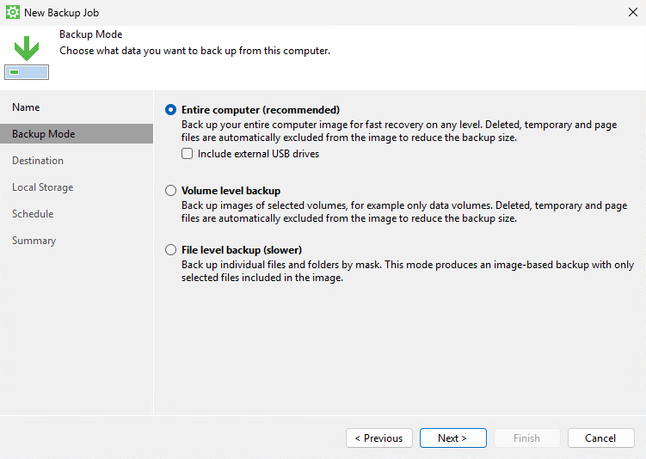Click the Volume level backup description text
Viewport: 646px width, 459px height.
click(x=404, y=211)
